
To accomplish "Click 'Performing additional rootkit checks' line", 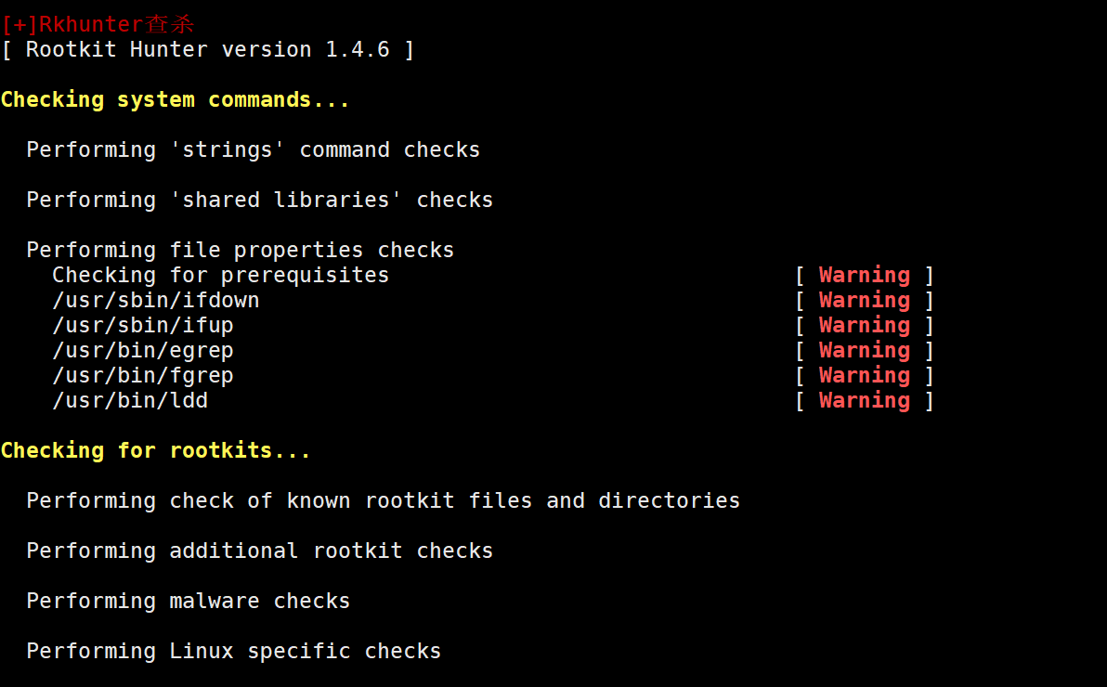I will click(x=260, y=551).
